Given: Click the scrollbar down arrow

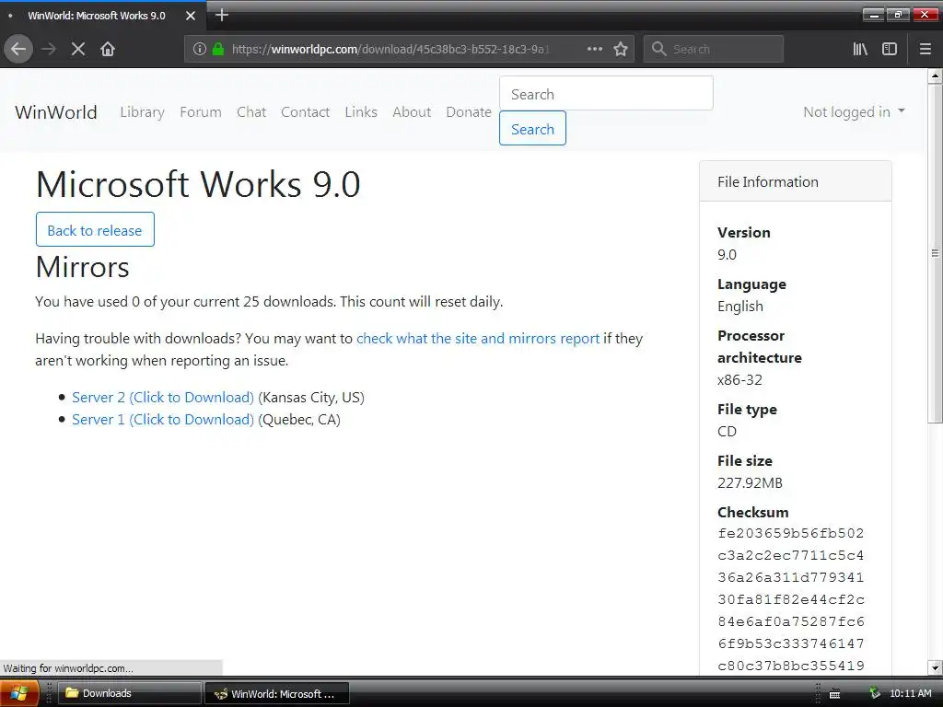Looking at the screenshot, I should click(935, 667).
